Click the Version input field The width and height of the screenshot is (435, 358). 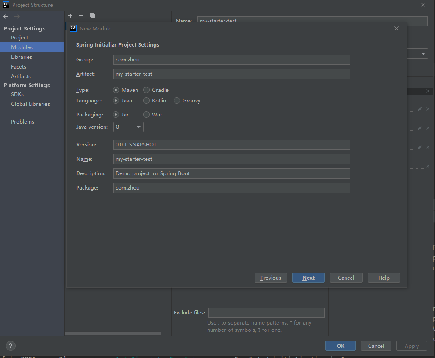coord(232,145)
